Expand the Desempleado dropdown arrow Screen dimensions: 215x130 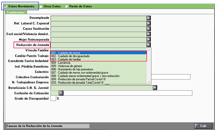(x=149, y=18)
